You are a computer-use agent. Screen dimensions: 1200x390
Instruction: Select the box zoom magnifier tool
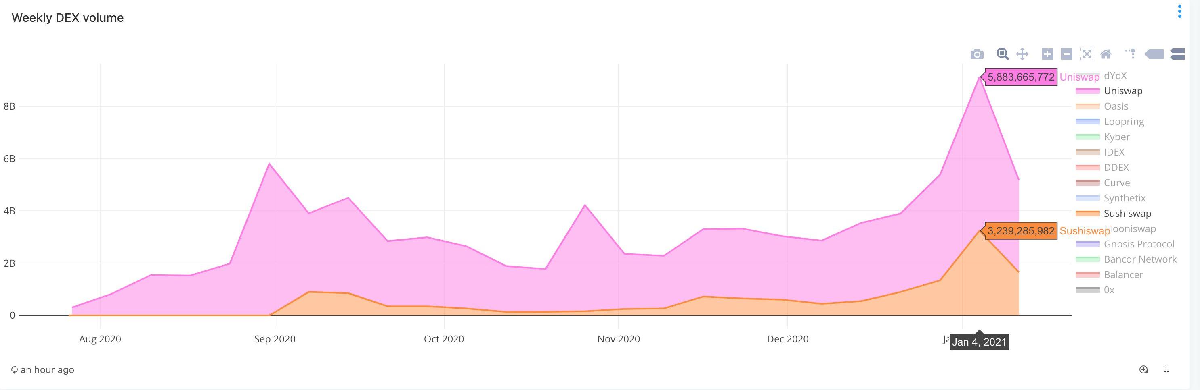pyautogui.click(x=1003, y=54)
